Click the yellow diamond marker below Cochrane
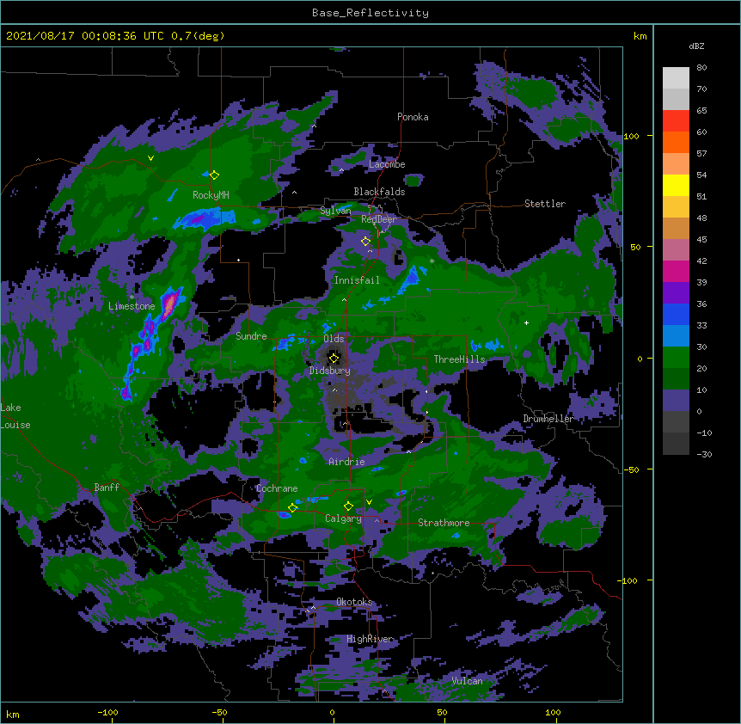The height and width of the screenshot is (724, 741). tap(292, 507)
